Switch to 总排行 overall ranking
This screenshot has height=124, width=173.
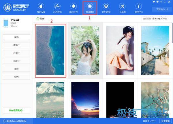point(16,61)
